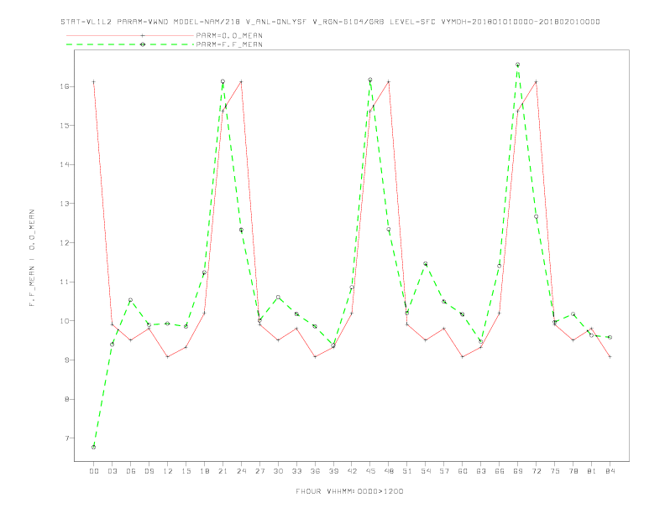Screen dimensions: 665x513
Task: Click the PARM=O.O_MEAN legend label
Action: point(229,35)
